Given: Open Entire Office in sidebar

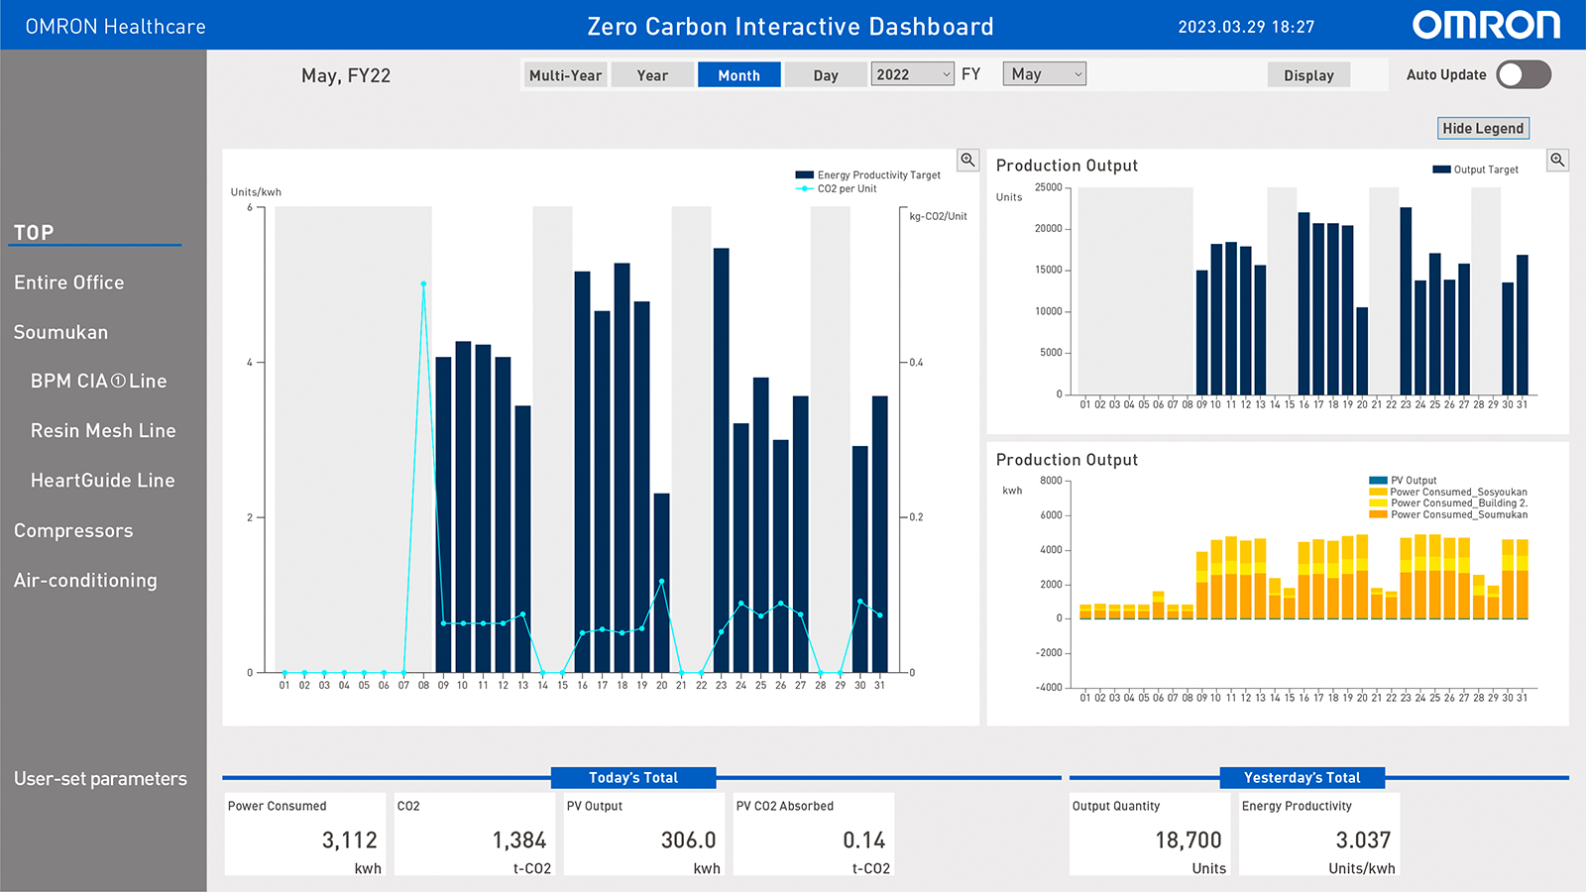Looking at the screenshot, I should point(69,282).
